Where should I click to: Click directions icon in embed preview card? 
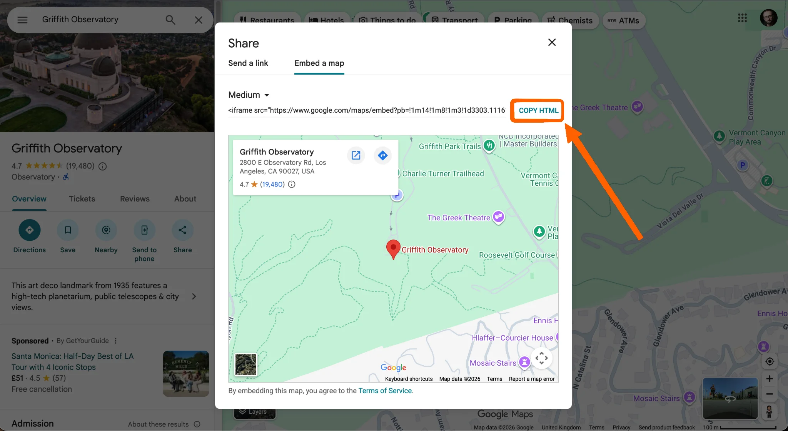[x=382, y=155]
